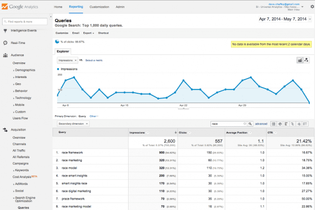This screenshot has width=315, height=210.
Task: Switch to pivot table view icon
Action: 305,124
